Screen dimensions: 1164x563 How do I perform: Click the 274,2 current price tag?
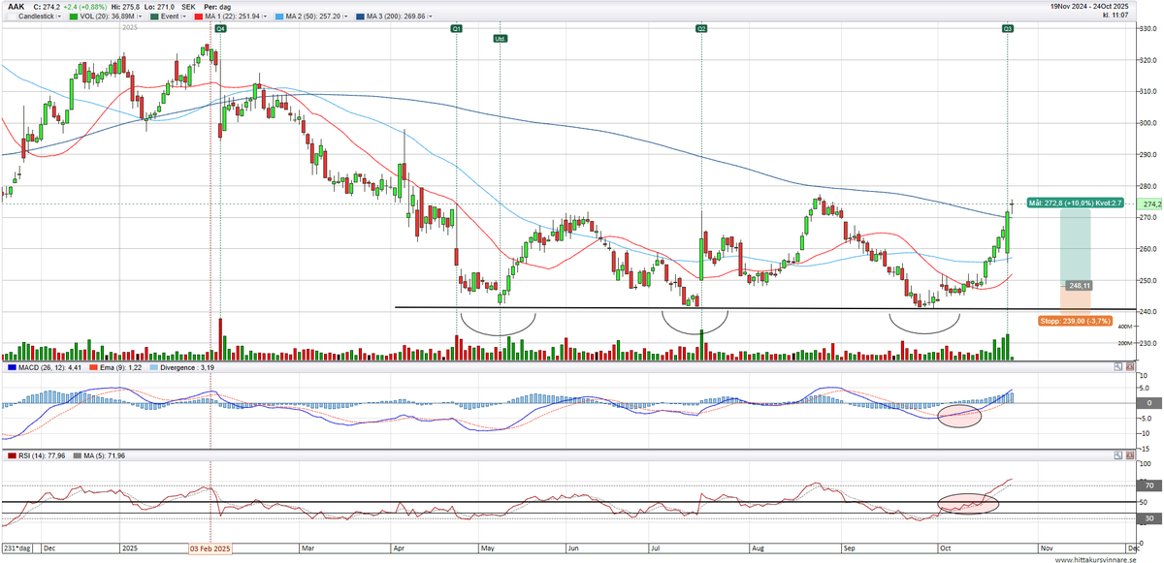pyautogui.click(x=1152, y=204)
